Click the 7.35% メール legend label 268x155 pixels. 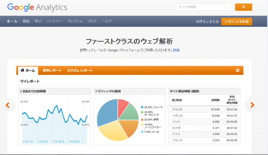152,132
